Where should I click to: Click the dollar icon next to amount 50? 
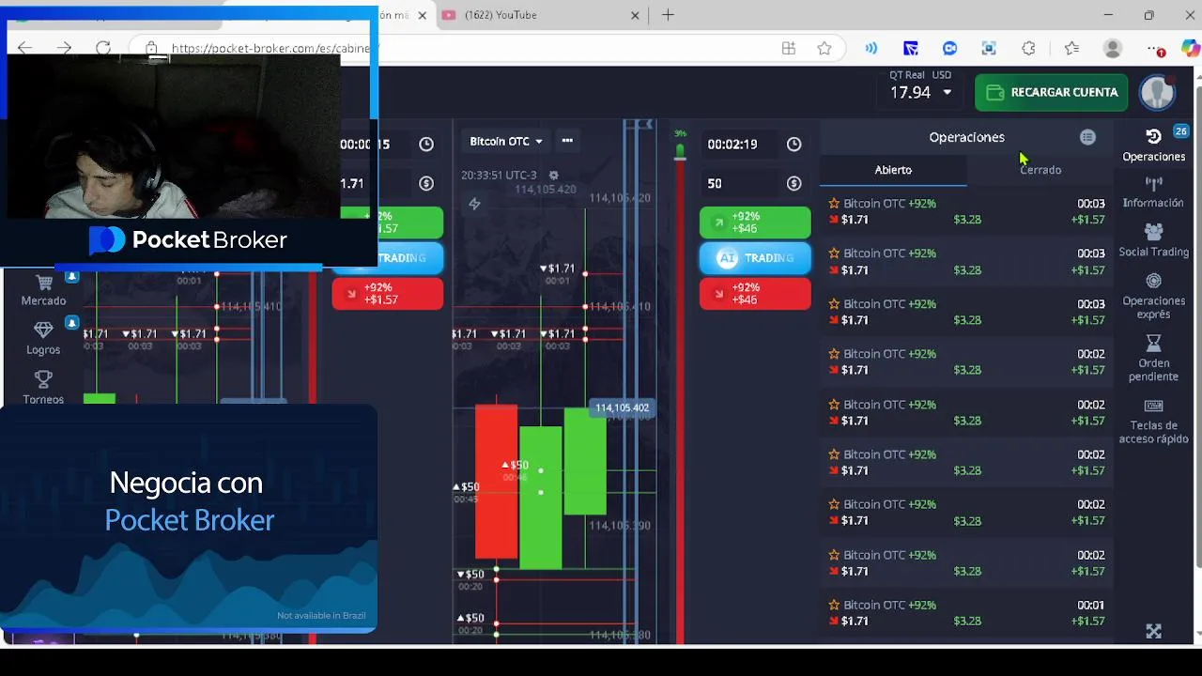pos(794,183)
